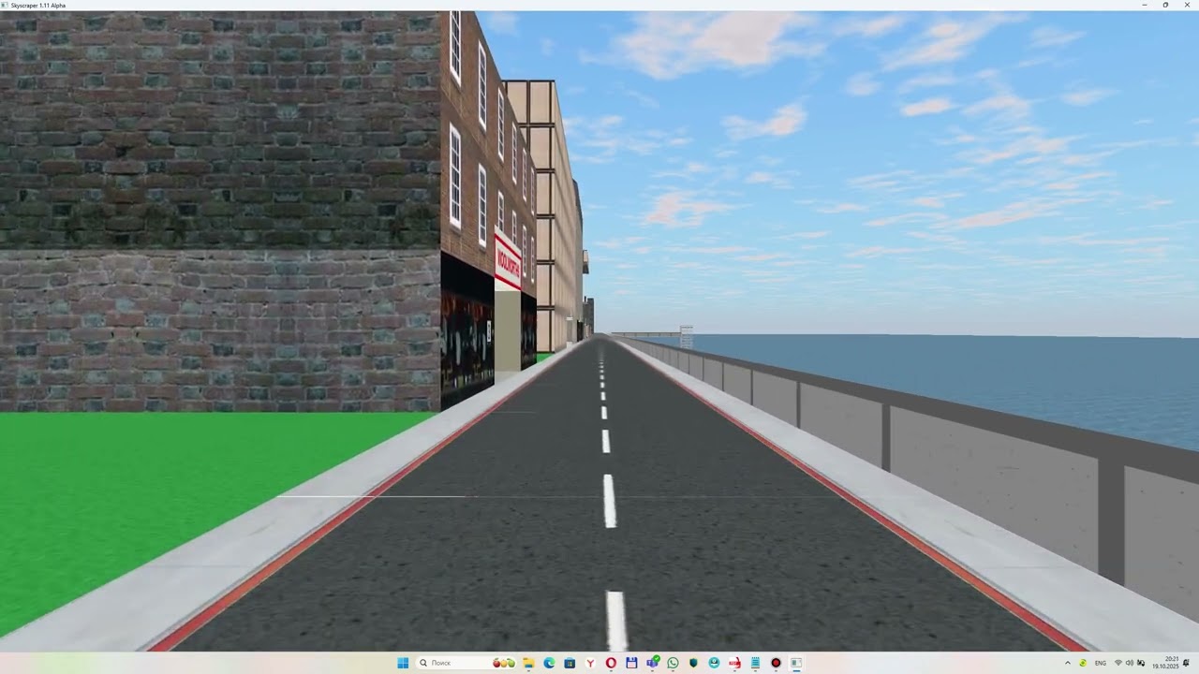Viewport: 1199px width, 674px height.
Task: Open the notifications bell icon
Action: [x=1186, y=663]
